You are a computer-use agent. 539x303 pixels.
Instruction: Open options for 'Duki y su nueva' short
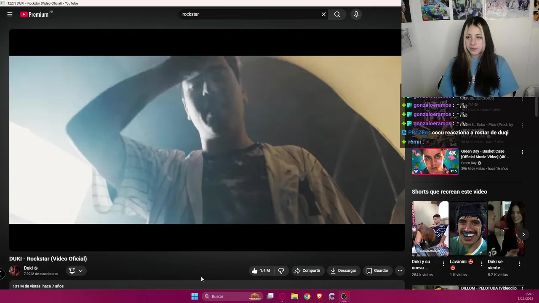[x=443, y=264]
